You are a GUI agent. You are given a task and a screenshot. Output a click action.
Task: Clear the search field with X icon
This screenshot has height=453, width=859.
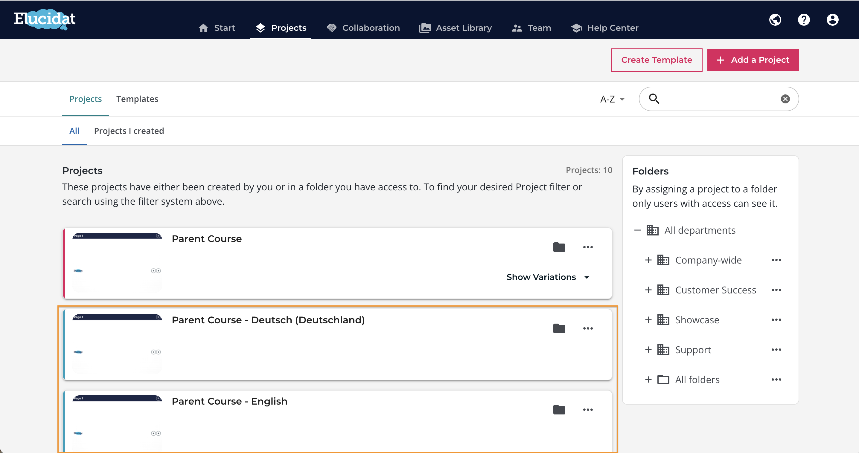point(785,99)
